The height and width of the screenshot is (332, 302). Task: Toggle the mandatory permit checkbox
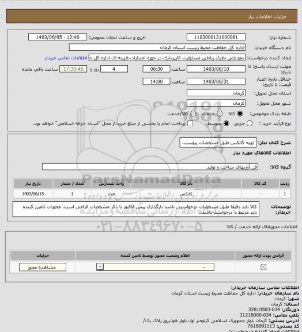[x=263, y=267]
